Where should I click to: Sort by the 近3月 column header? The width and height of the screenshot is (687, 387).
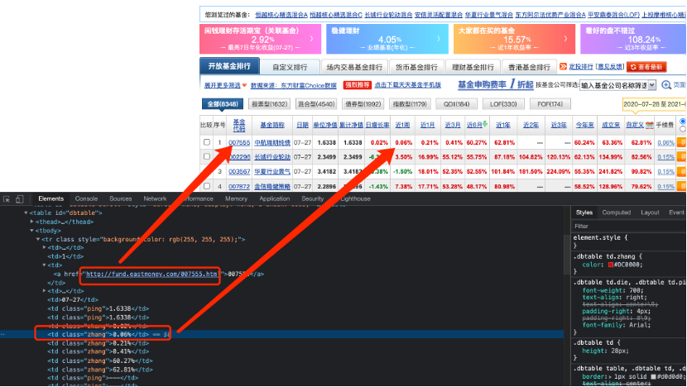click(x=453, y=125)
